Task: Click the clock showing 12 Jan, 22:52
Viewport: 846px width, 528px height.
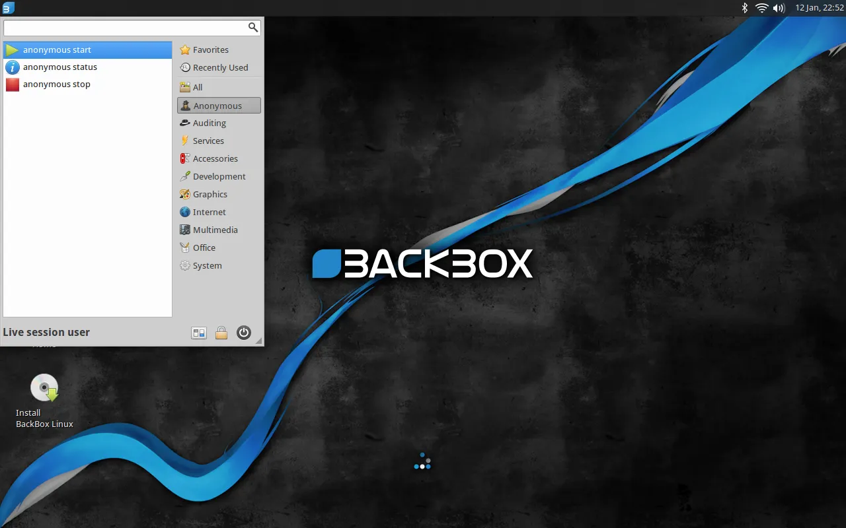Action: [x=820, y=8]
